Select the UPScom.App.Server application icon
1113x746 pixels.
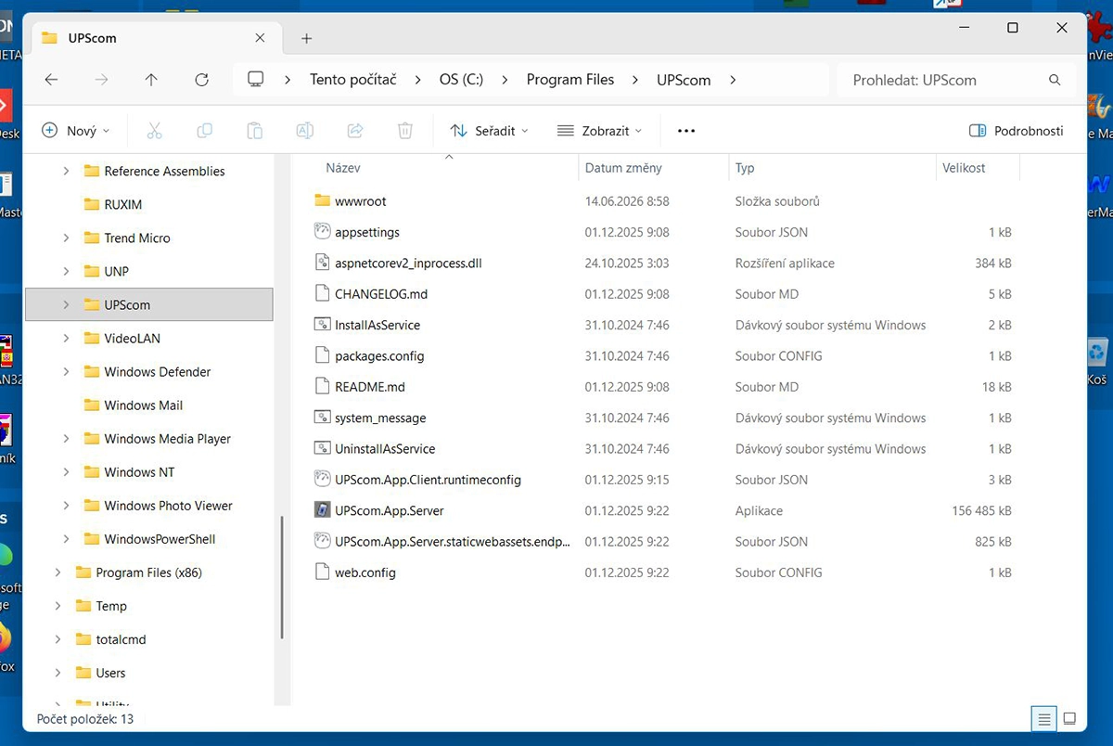[x=322, y=510]
